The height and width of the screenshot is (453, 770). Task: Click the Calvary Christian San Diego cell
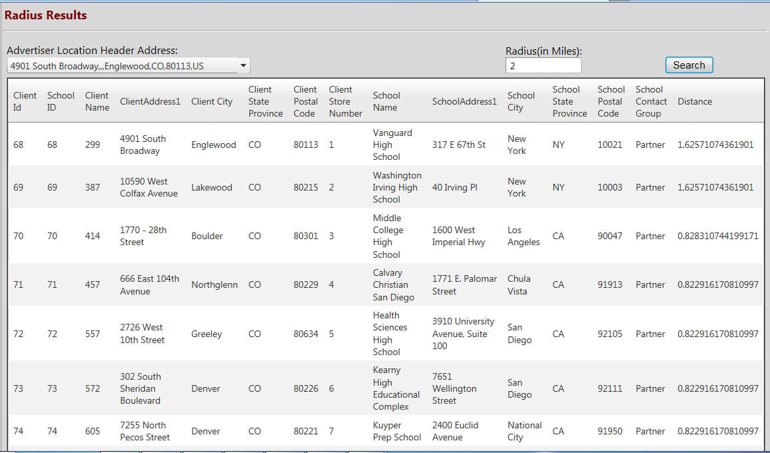394,284
